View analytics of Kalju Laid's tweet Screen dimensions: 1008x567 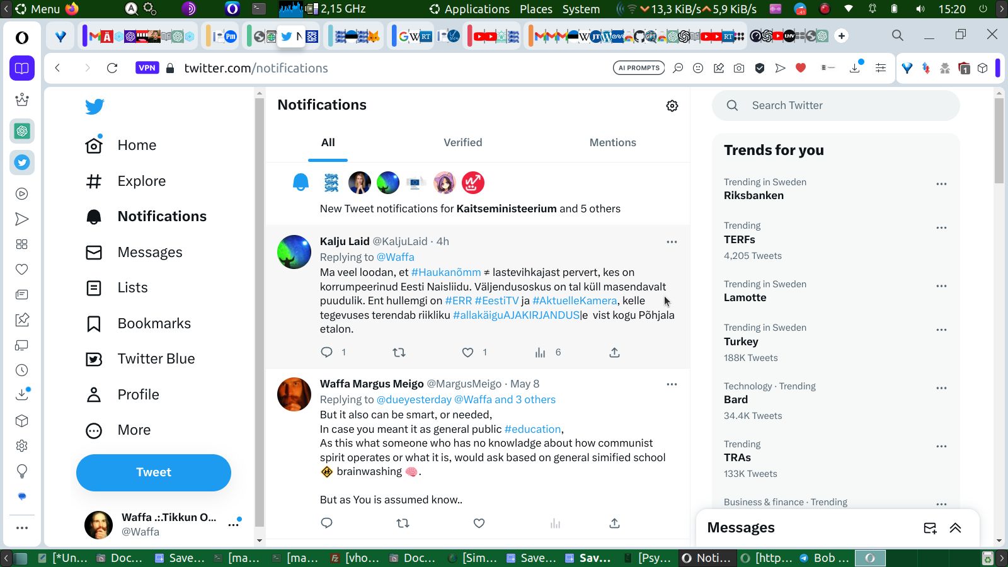point(540,352)
